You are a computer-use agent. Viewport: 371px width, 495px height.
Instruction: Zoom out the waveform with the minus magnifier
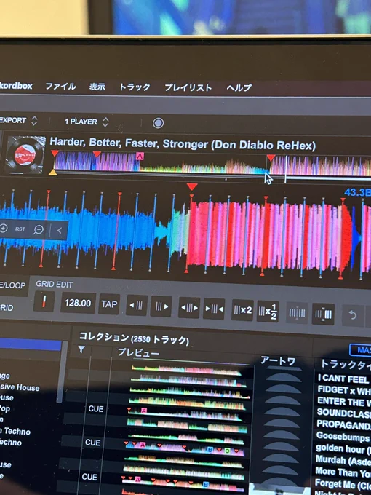click(x=38, y=230)
